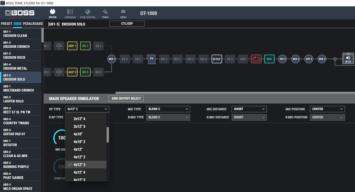Open the Editor view

click(x=52, y=13)
